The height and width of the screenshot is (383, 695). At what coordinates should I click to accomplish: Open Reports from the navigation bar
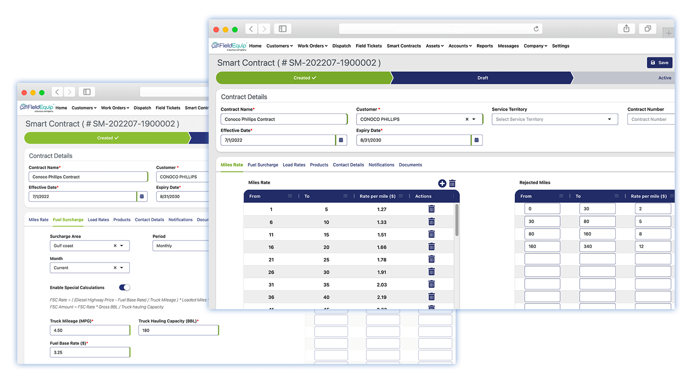485,46
